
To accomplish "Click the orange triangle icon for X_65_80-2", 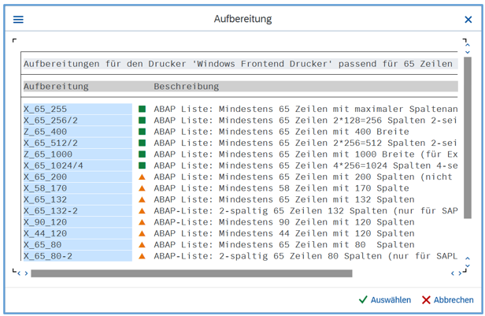I will (143, 256).
